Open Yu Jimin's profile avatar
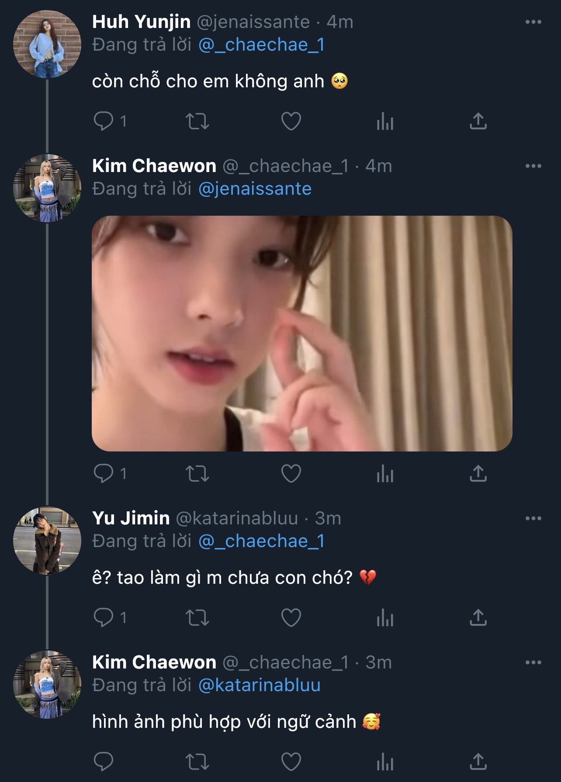This screenshot has height=782, width=561. (x=47, y=540)
